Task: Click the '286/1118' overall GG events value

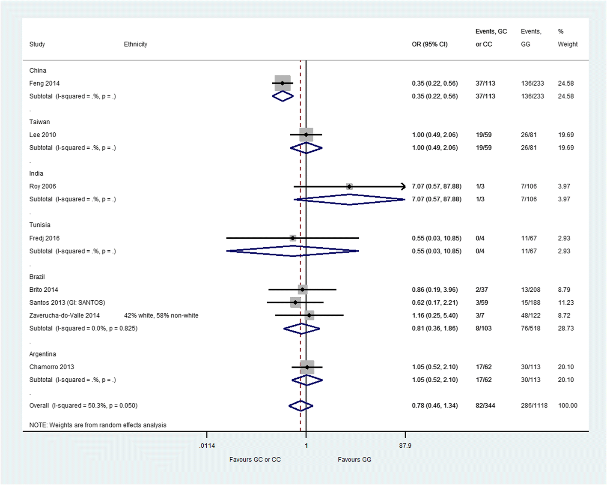Action: (x=534, y=405)
